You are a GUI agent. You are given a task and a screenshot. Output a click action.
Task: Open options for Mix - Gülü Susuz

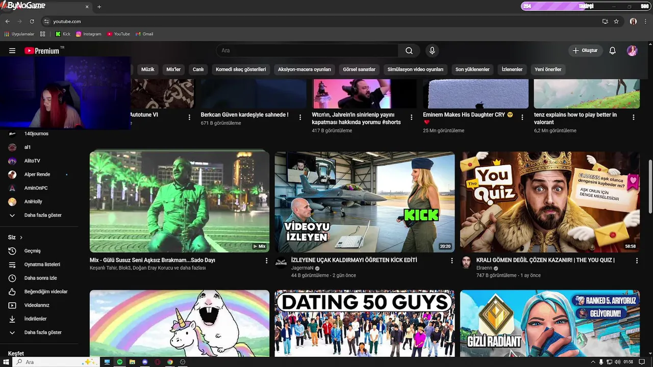(x=266, y=260)
